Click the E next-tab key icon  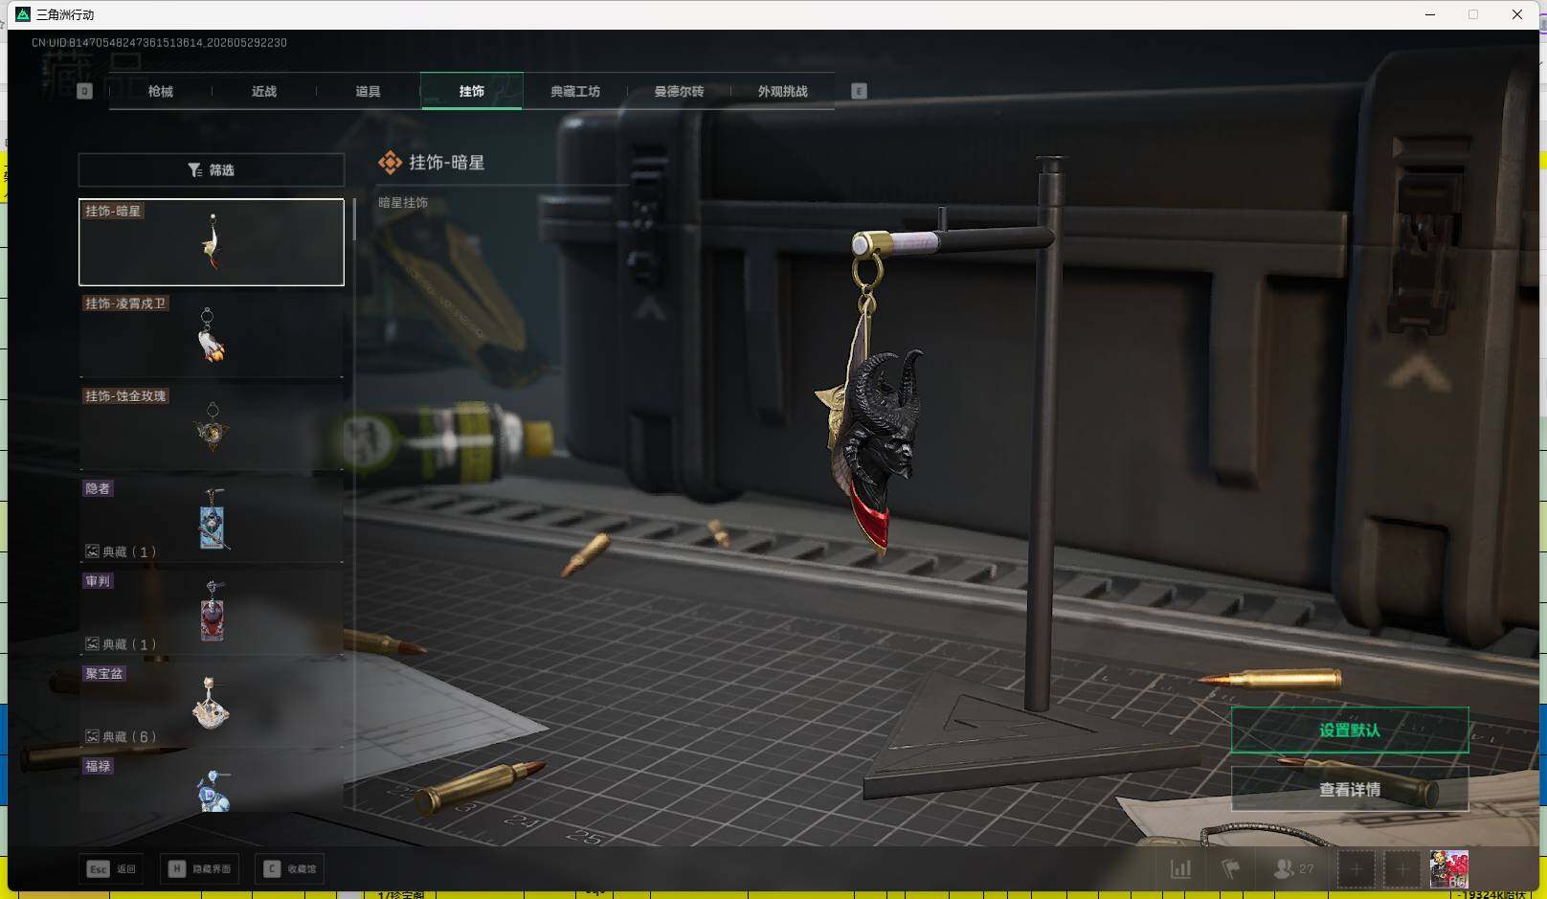click(859, 91)
